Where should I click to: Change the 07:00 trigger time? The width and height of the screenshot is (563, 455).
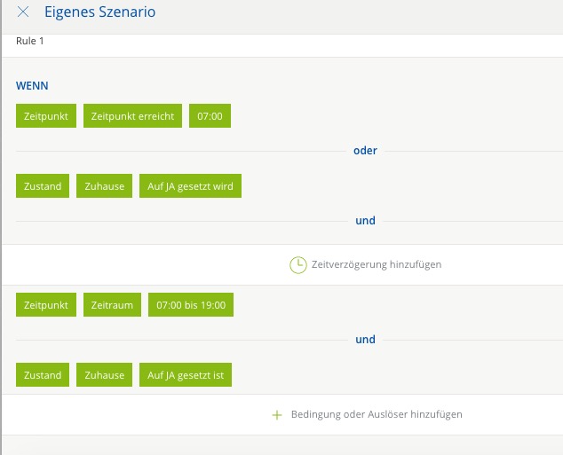click(x=210, y=116)
